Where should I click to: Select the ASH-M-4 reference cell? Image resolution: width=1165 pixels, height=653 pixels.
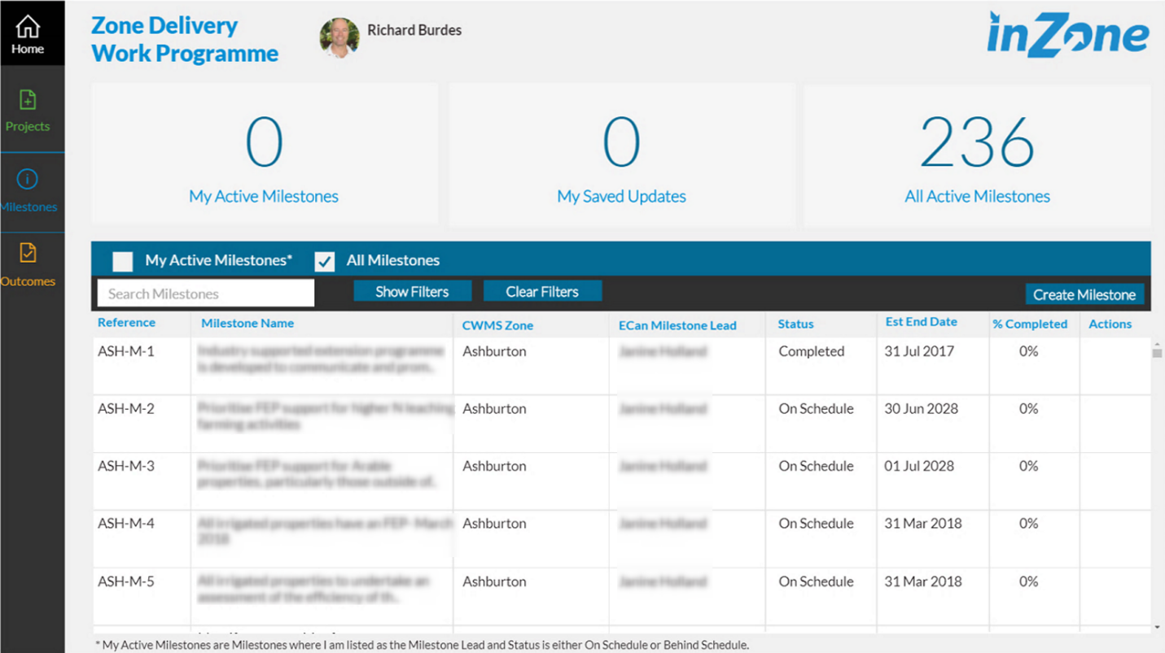click(125, 524)
